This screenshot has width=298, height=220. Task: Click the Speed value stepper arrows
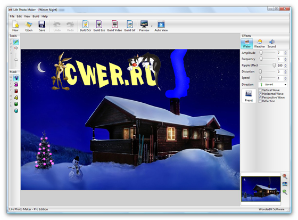[285, 78]
